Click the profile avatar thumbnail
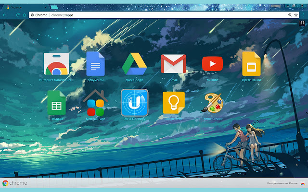Image resolution: width=308 pixels, height=192 pixels. coord(302,24)
